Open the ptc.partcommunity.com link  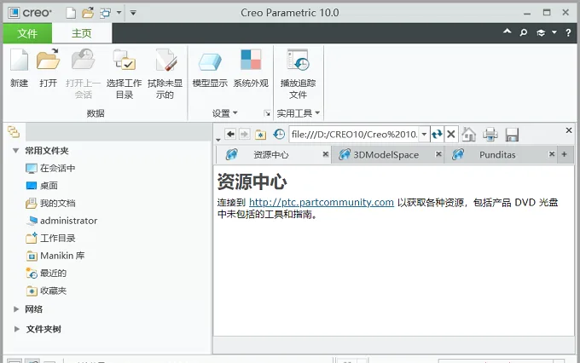click(x=321, y=202)
